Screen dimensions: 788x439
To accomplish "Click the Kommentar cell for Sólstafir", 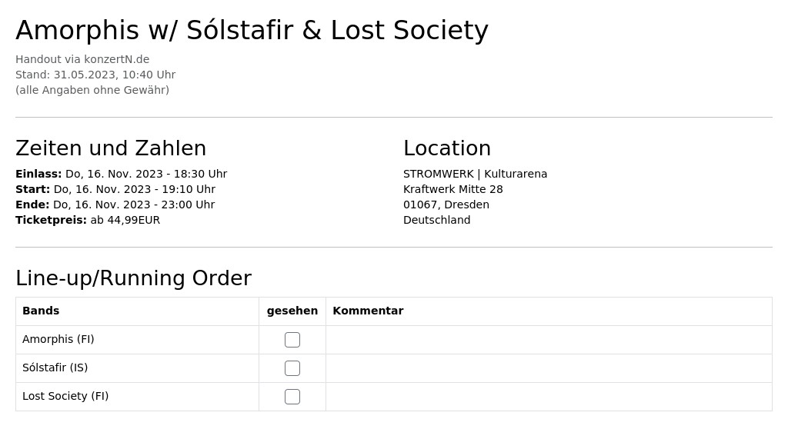I will click(x=549, y=368).
